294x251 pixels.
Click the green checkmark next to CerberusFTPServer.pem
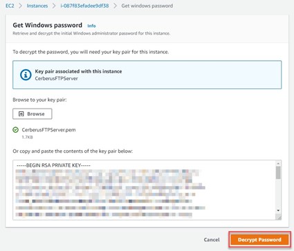pyautogui.click(x=15, y=130)
